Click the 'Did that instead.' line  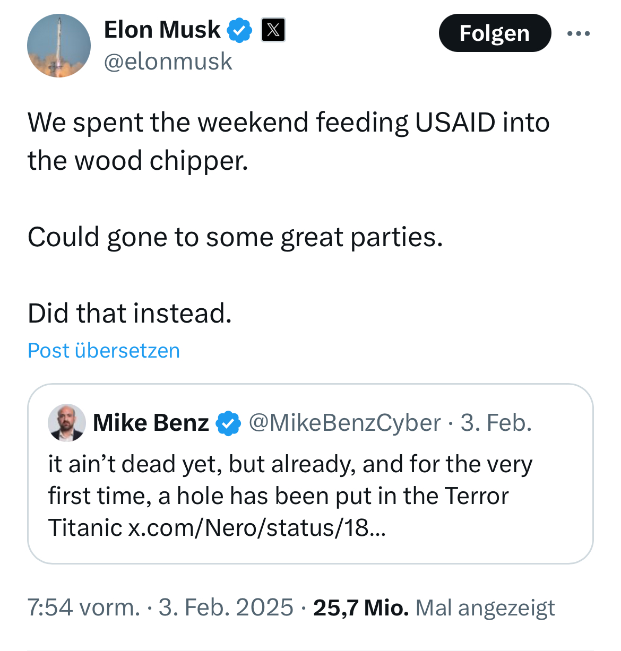130,313
